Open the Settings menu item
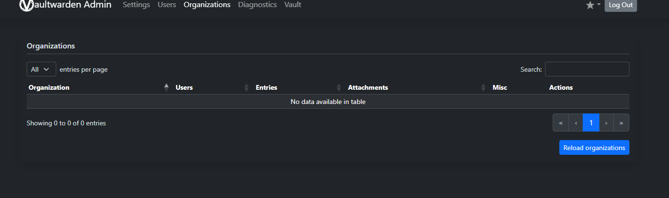669x198 pixels. (136, 5)
